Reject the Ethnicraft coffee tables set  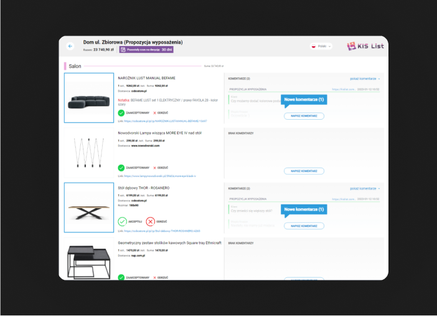click(161, 277)
